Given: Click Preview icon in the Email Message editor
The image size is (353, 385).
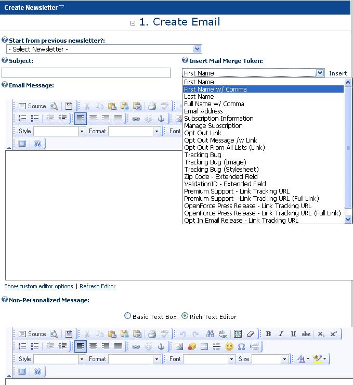Looking at the screenshot, I should [54, 106].
